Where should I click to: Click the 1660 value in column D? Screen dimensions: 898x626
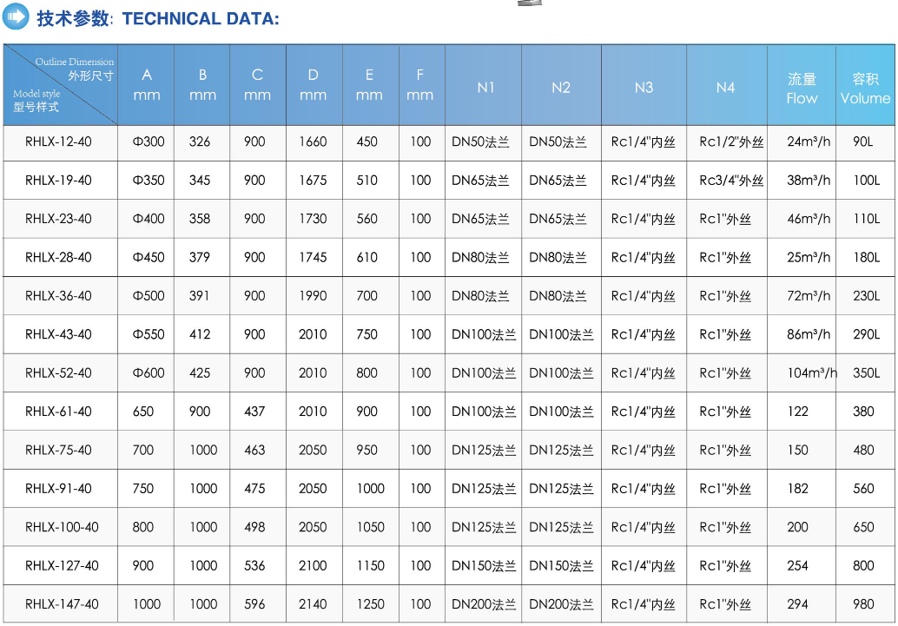313,142
